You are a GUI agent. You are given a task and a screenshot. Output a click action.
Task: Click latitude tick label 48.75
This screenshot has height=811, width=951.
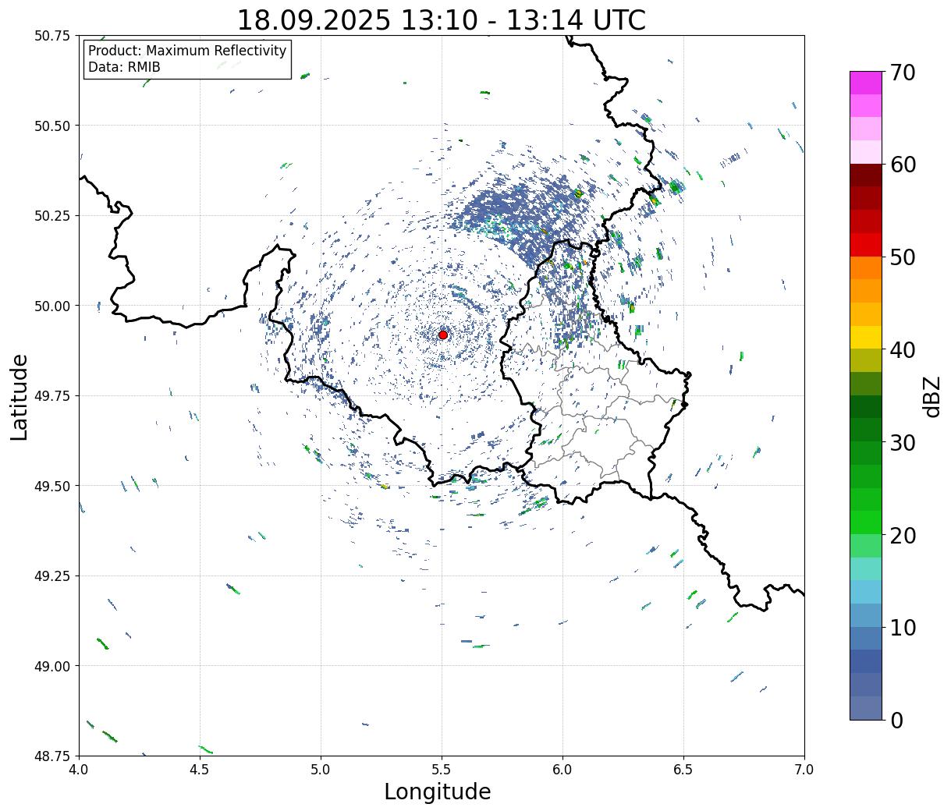(52, 756)
